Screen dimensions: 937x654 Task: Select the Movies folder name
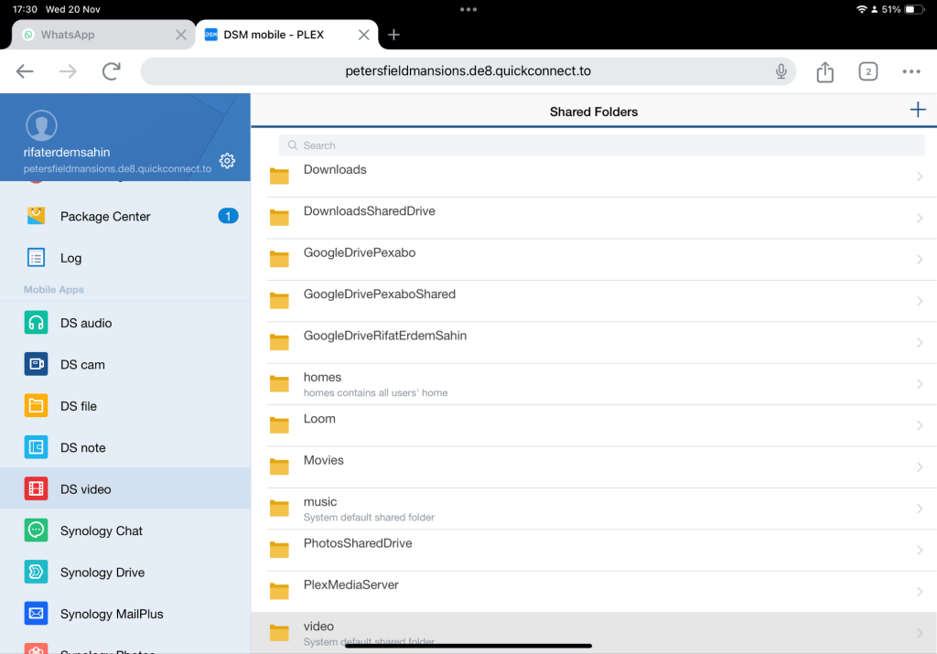click(x=324, y=460)
